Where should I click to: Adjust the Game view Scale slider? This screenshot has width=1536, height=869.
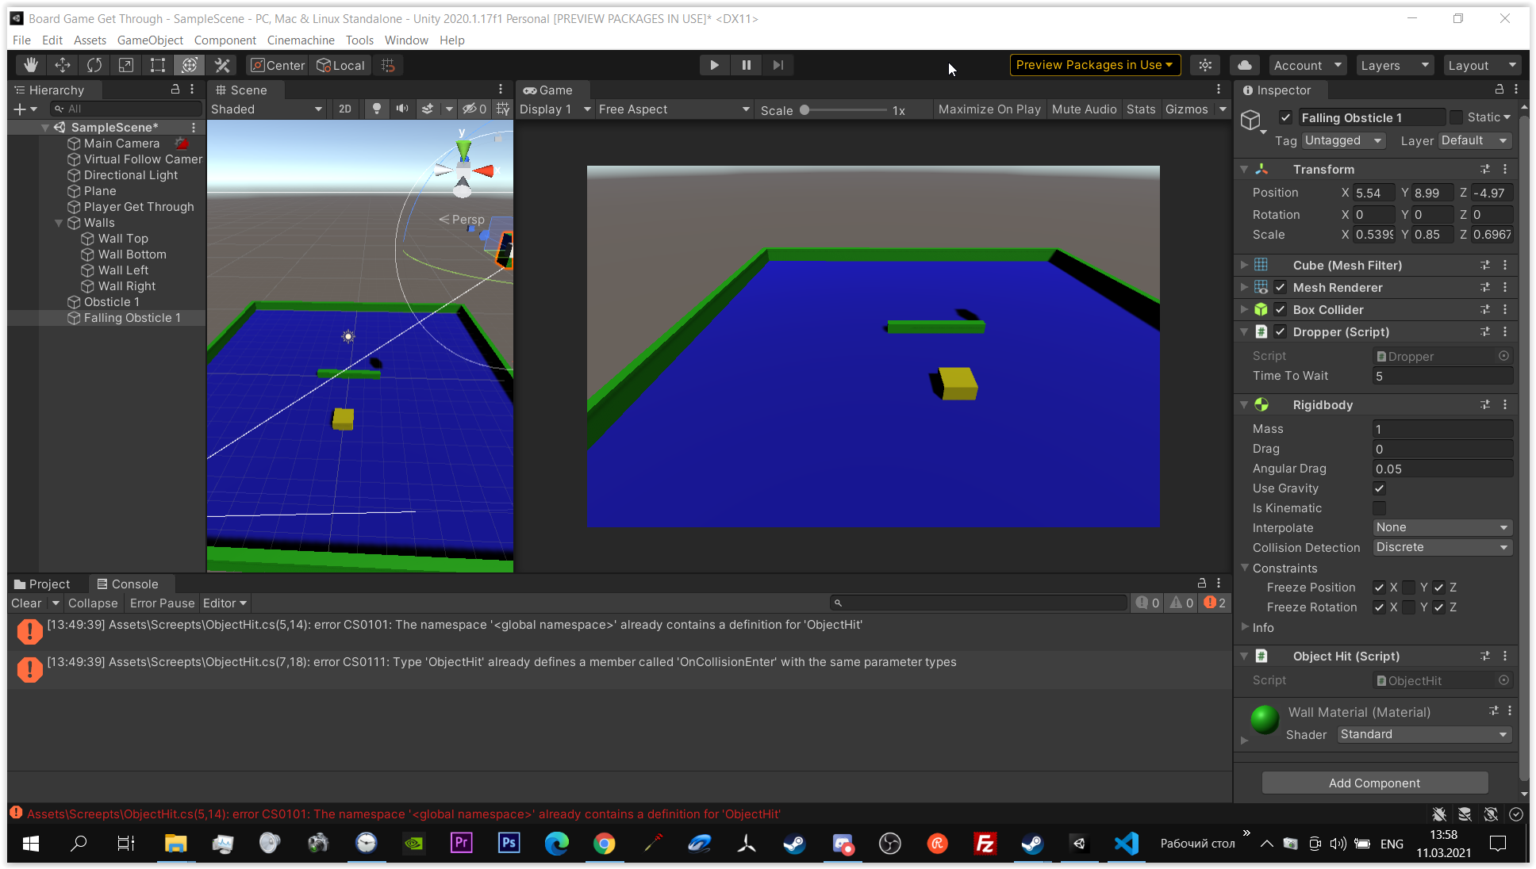[805, 110]
